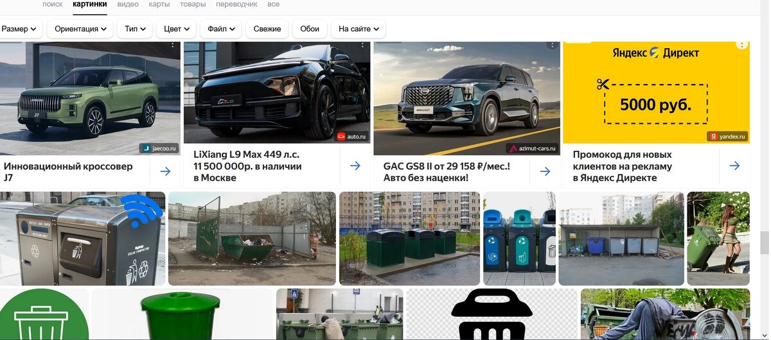771x340 pixels.
Task: Open the 5000 руб. coupon banner
Action: point(656,92)
